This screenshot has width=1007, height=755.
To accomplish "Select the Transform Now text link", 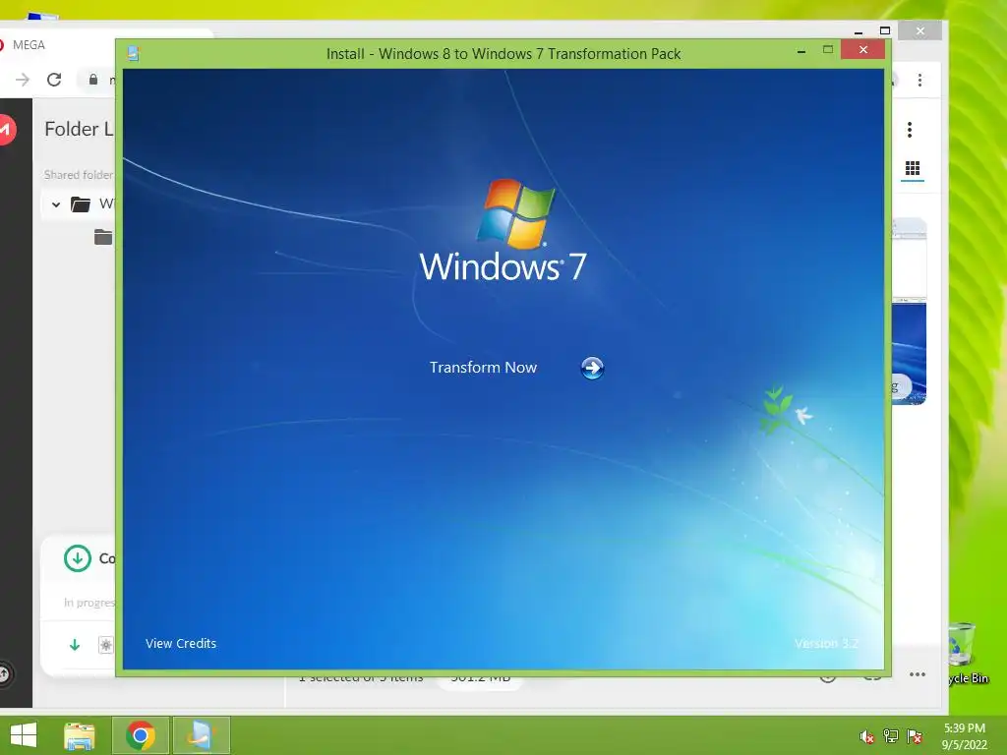I will coord(483,368).
